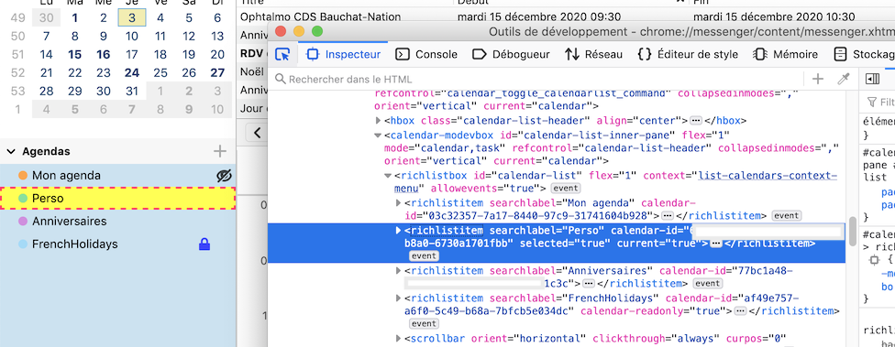Click the lock icon on FrenchHolidays
The height and width of the screenshot is (347, 895).
[x=204, y=244]
